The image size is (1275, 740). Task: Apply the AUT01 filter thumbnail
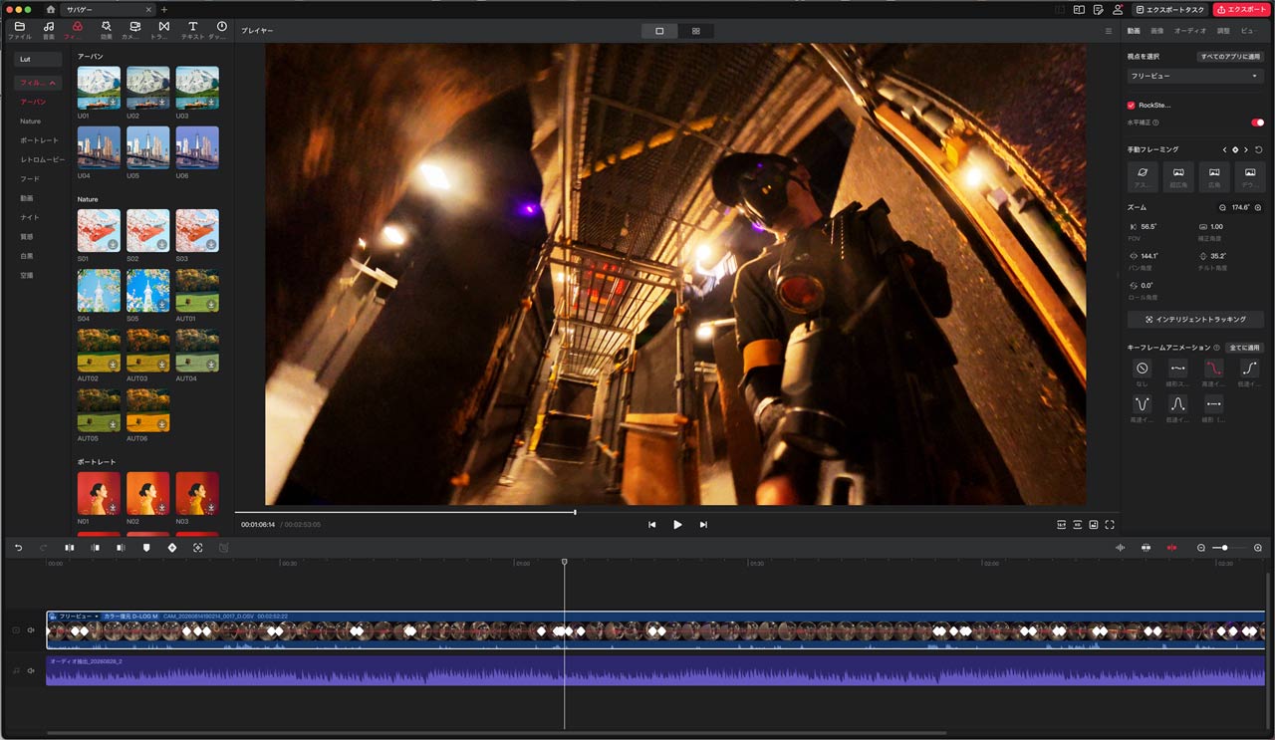pyautogui.click(x=197, y=290)
